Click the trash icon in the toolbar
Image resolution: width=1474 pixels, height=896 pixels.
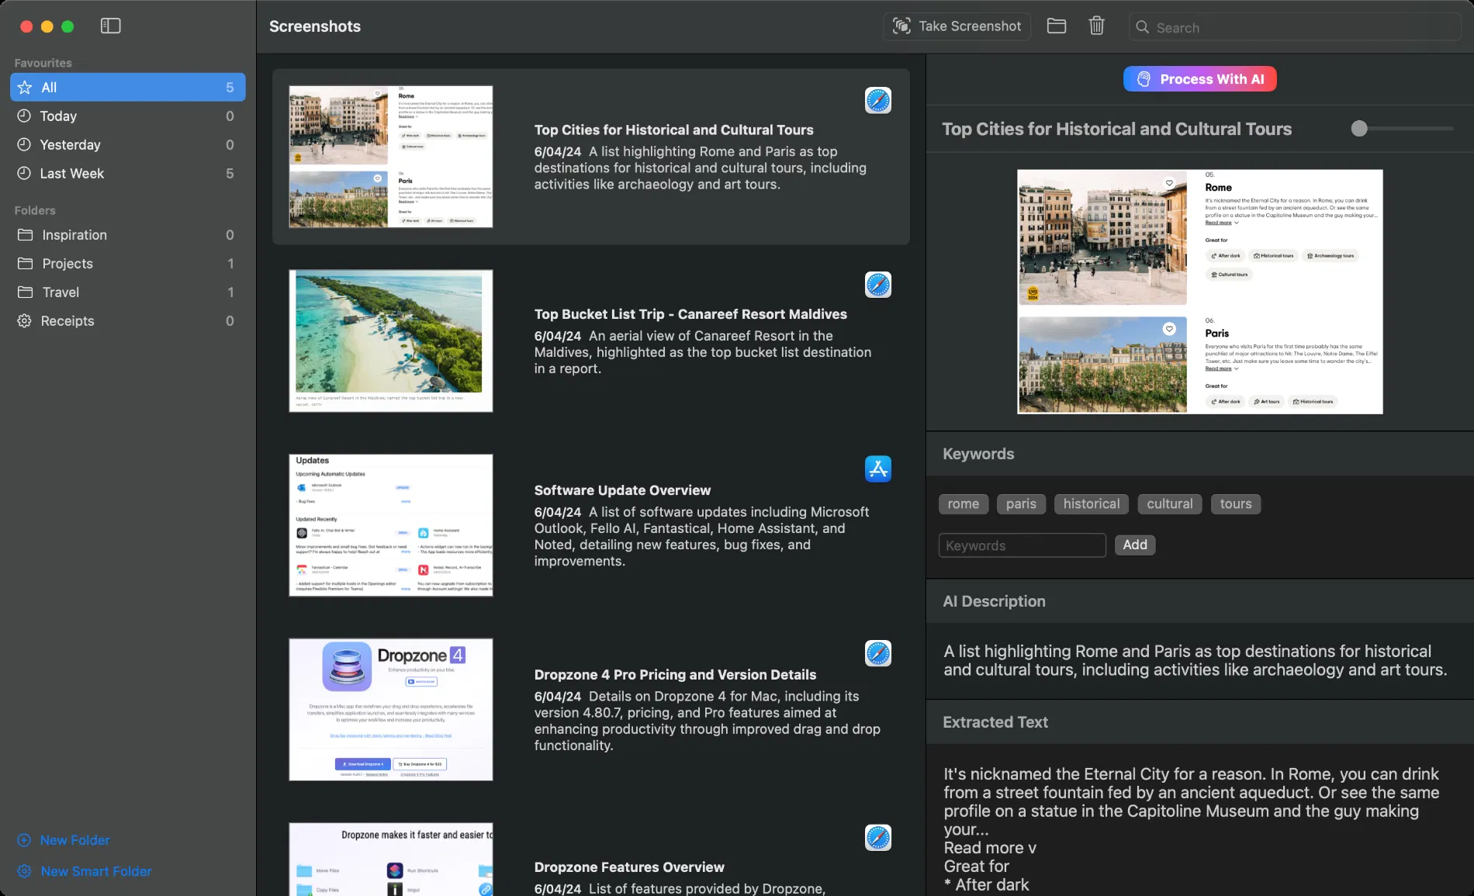pos(1096,26)
